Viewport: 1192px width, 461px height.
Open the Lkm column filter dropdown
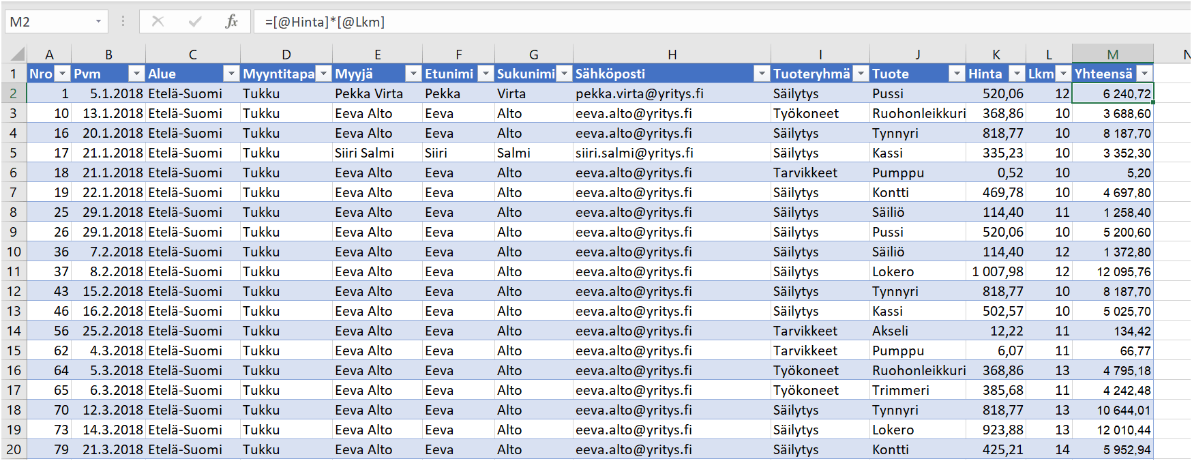[x=1063, y=74]
